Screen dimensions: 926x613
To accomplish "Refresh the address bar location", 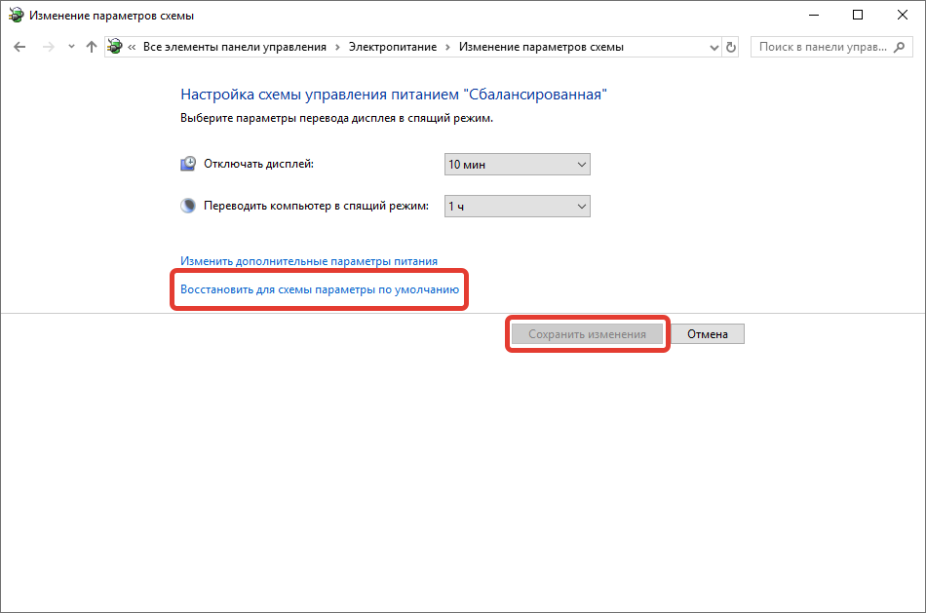I will [x=732, y=47].
